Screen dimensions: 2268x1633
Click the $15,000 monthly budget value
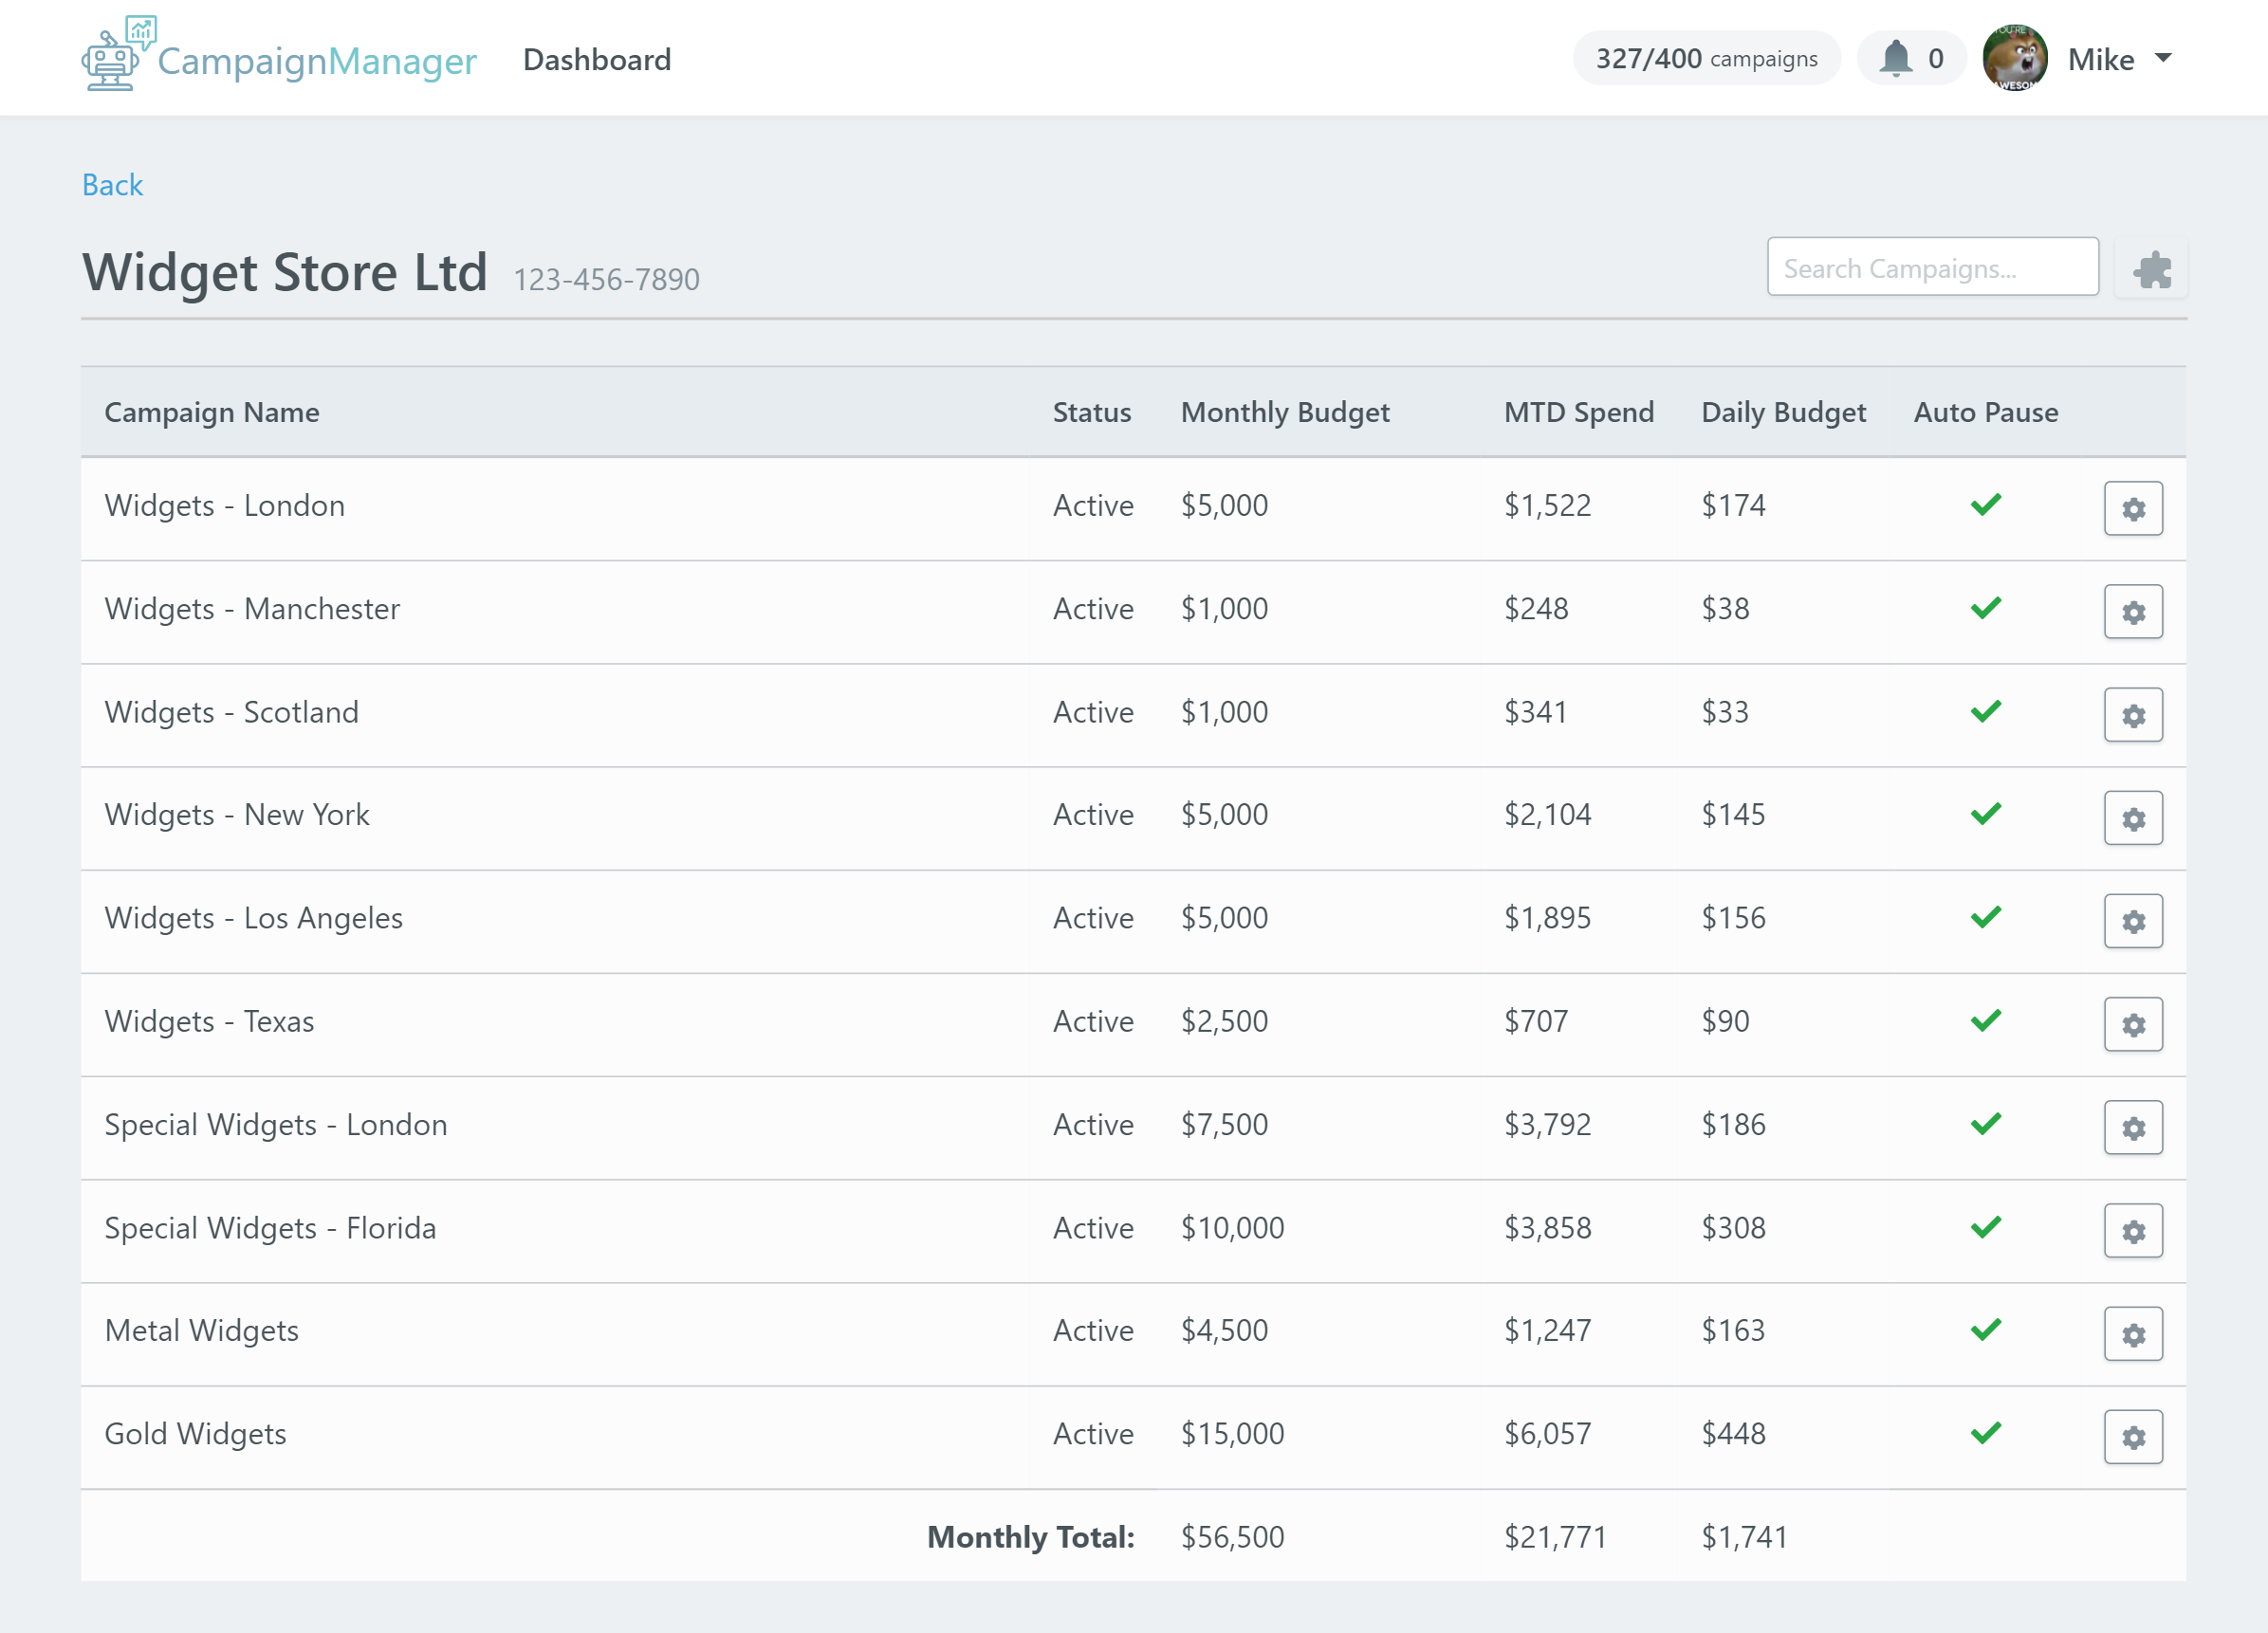[1232, 1434]
